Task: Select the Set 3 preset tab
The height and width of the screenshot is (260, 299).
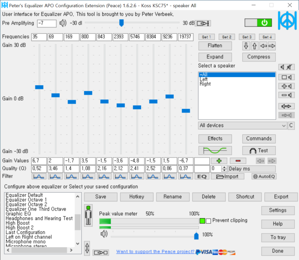Action: tap(247, 37)
